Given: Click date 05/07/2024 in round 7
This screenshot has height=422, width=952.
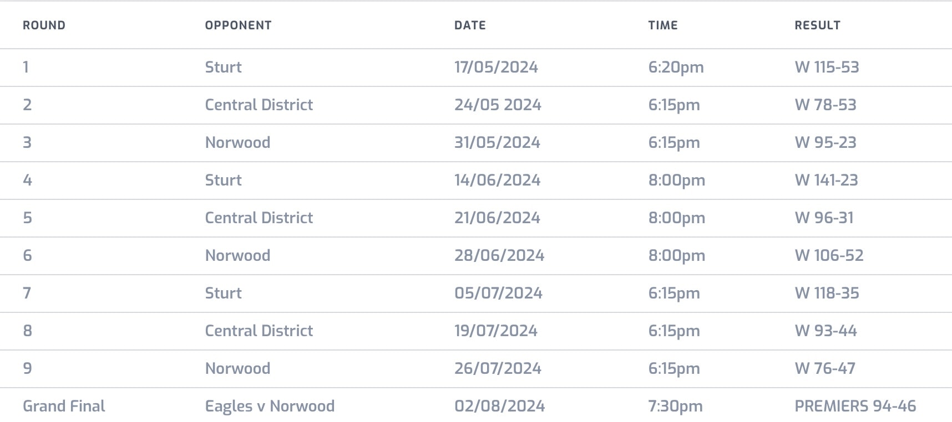Looking at the screenshot, I should [x=498, y=294].
